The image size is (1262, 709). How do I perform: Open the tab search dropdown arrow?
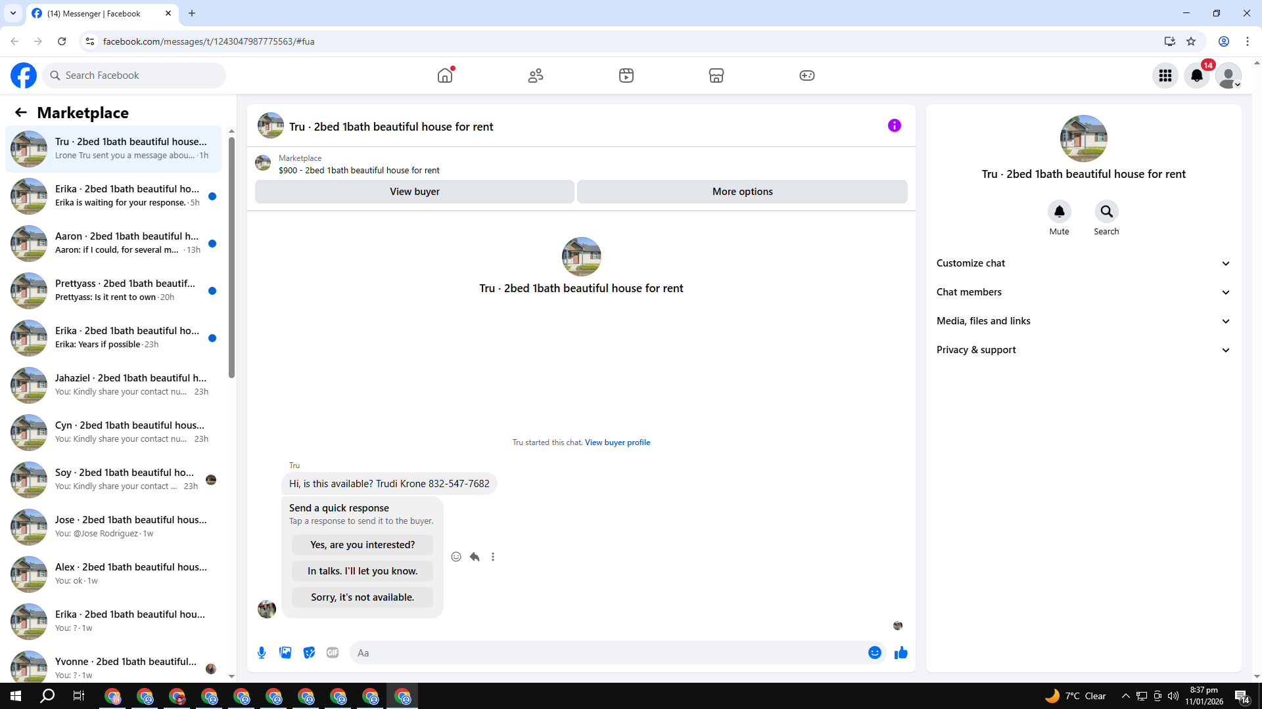[12, 13]
